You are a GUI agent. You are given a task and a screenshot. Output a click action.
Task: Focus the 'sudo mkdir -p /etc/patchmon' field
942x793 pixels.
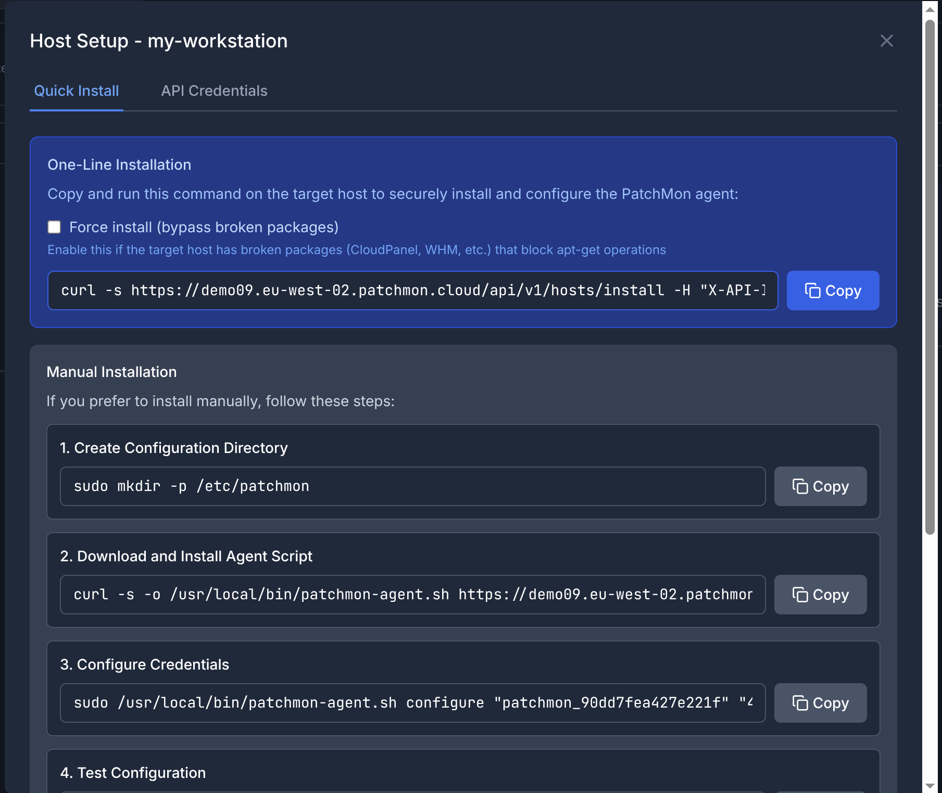pyautogui.click(x=412, y=486)
